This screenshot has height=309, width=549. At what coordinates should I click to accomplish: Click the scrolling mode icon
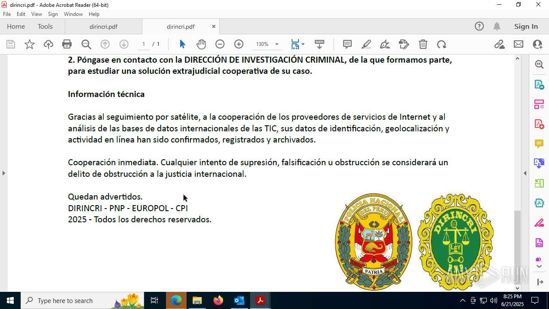pyautogui.click(x=320, y=44)
